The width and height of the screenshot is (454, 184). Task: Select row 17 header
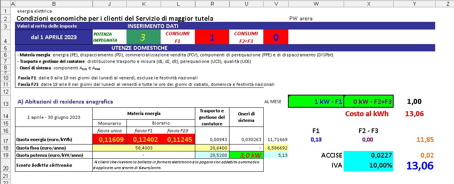click(x=5, y=140)
